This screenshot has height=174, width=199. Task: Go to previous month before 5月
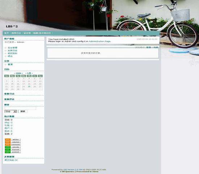[26, 73]
